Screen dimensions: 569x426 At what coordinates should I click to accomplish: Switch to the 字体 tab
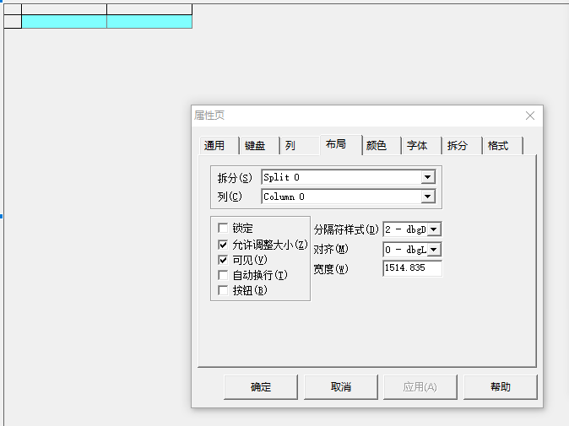pos(422,146)
